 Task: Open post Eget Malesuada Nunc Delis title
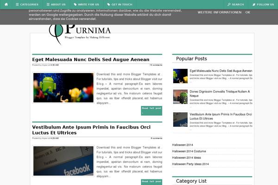pos(91,60)
